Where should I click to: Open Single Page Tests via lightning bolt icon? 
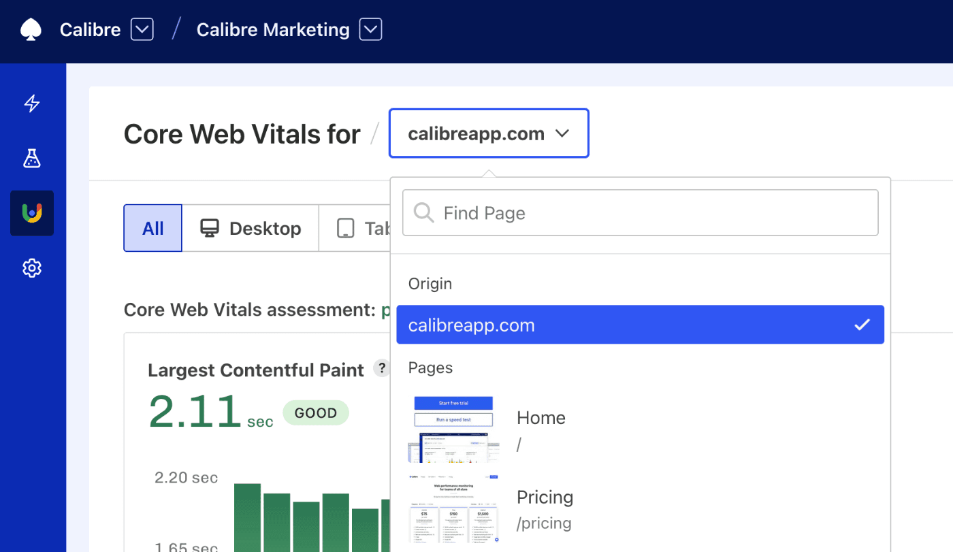[32, 103]
